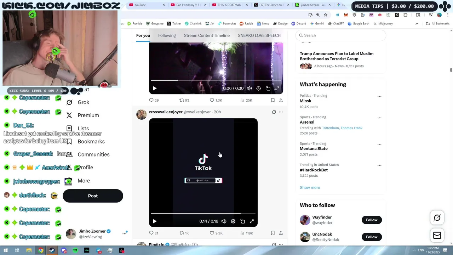Viewport: 453px width, 255px height.
Task: Open more options for Montana State trend
Action: [379, 144]
